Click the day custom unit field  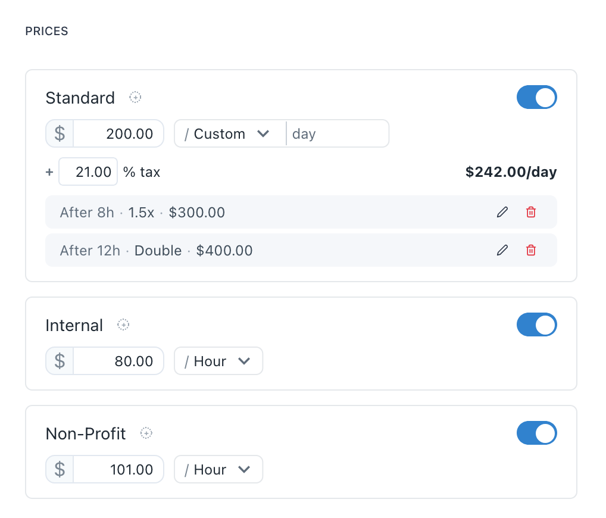click(337, 133)
